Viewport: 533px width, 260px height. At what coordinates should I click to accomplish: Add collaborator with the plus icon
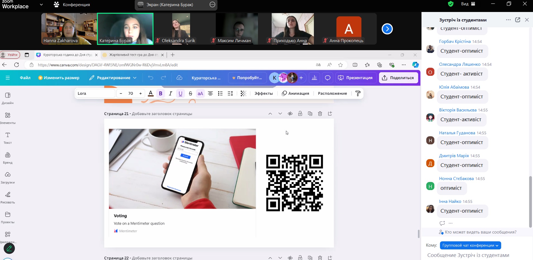pyautogui.click(x=301, y=78)
